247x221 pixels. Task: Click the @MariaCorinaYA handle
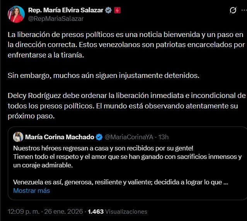tap(128, 137)
